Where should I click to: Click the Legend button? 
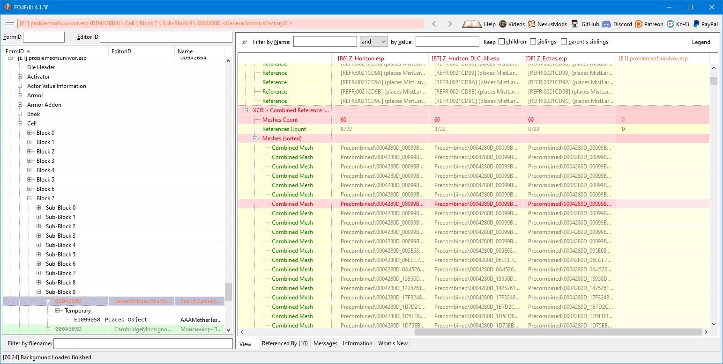(701, 42)
